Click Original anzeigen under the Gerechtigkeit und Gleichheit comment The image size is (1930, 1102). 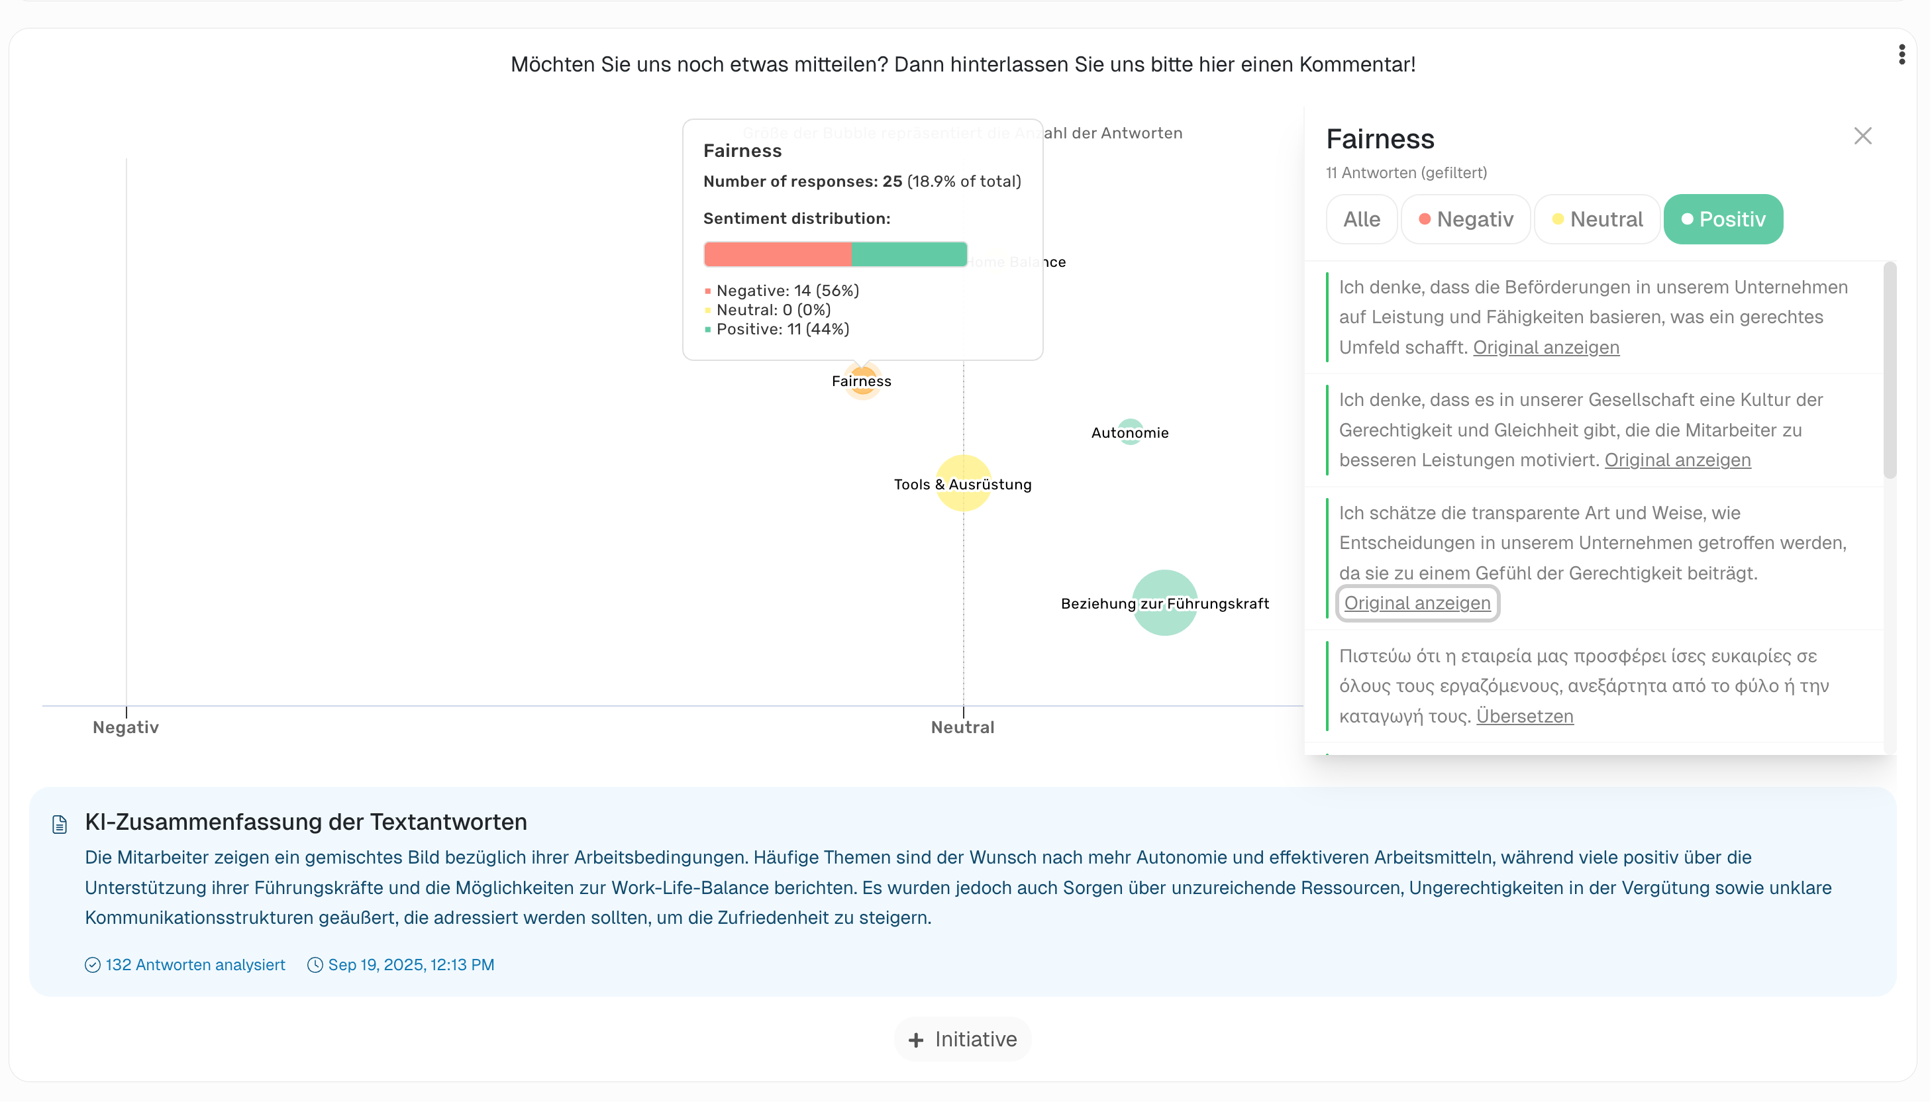click(x=1677, y=460)
